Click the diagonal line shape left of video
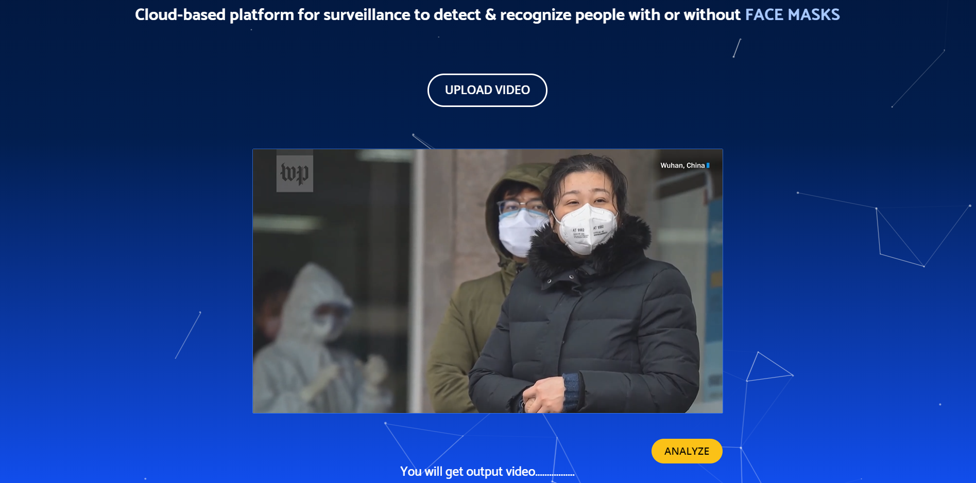Screen dimensions: 976x483 click(188, 335)
